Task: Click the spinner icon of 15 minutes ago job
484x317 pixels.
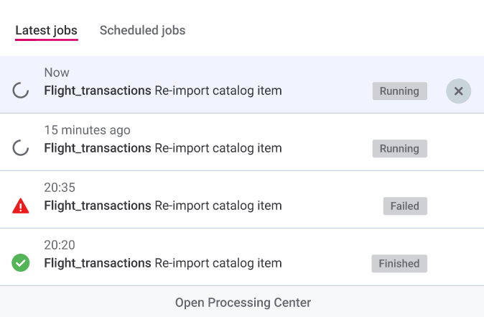Action: coord(21,148)
